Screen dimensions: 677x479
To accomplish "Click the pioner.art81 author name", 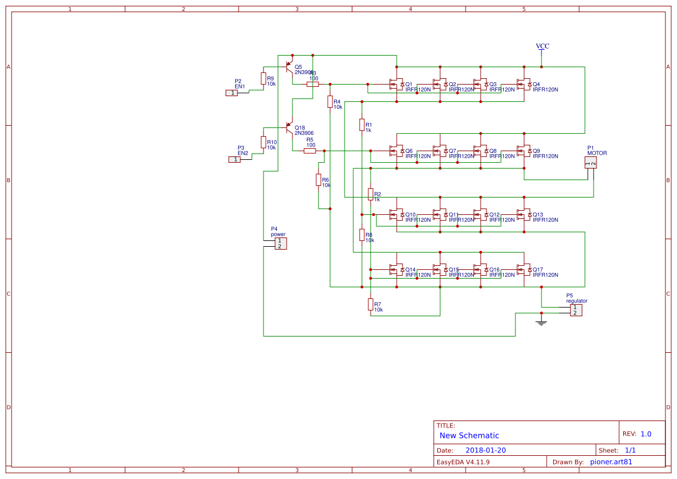I will pos(610,461).
